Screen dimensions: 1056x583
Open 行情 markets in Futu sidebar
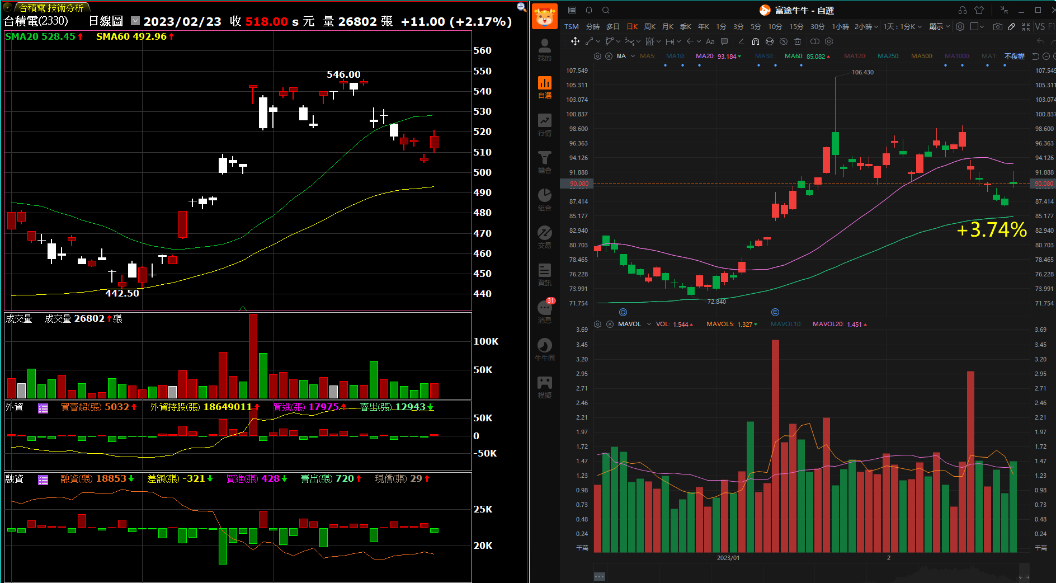pos(544,124)
